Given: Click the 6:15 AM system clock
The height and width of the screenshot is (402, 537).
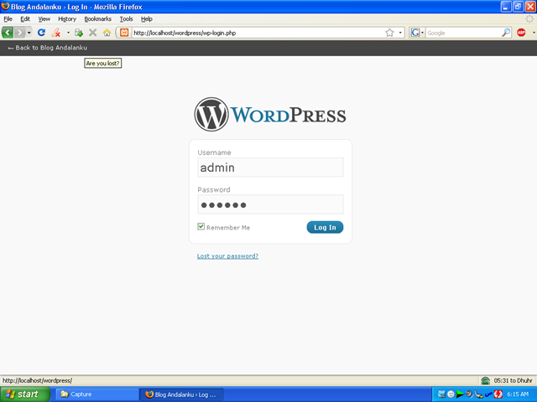Looking at the screenshot, I should pos(518,394).
